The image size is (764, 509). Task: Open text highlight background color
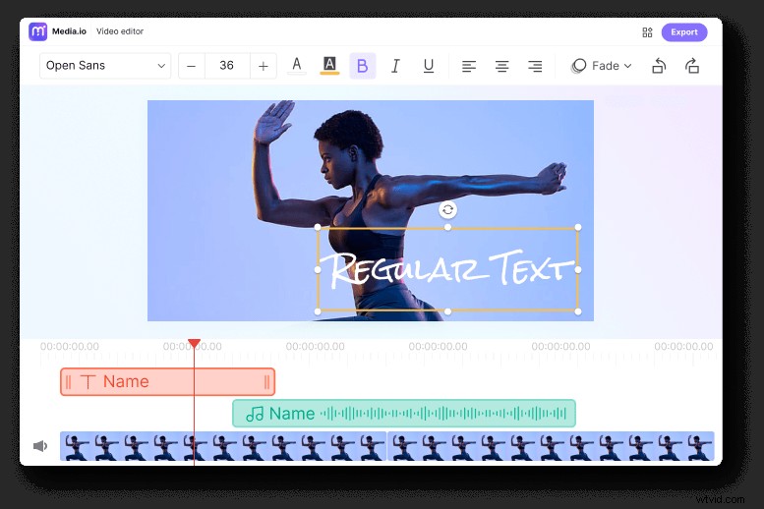pyautogui.click(x=329, y=66)
